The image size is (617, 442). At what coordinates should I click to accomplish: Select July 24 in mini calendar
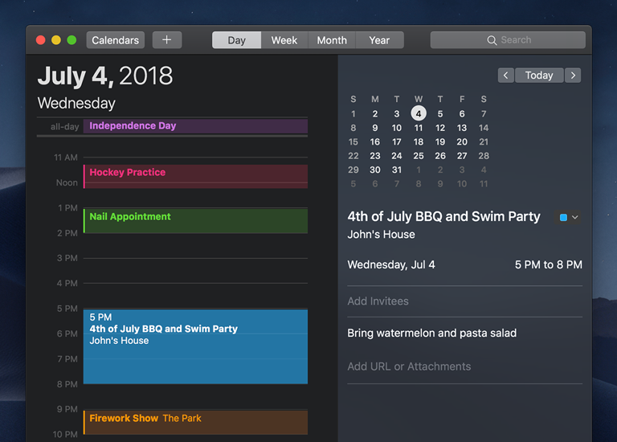point(397,156)
